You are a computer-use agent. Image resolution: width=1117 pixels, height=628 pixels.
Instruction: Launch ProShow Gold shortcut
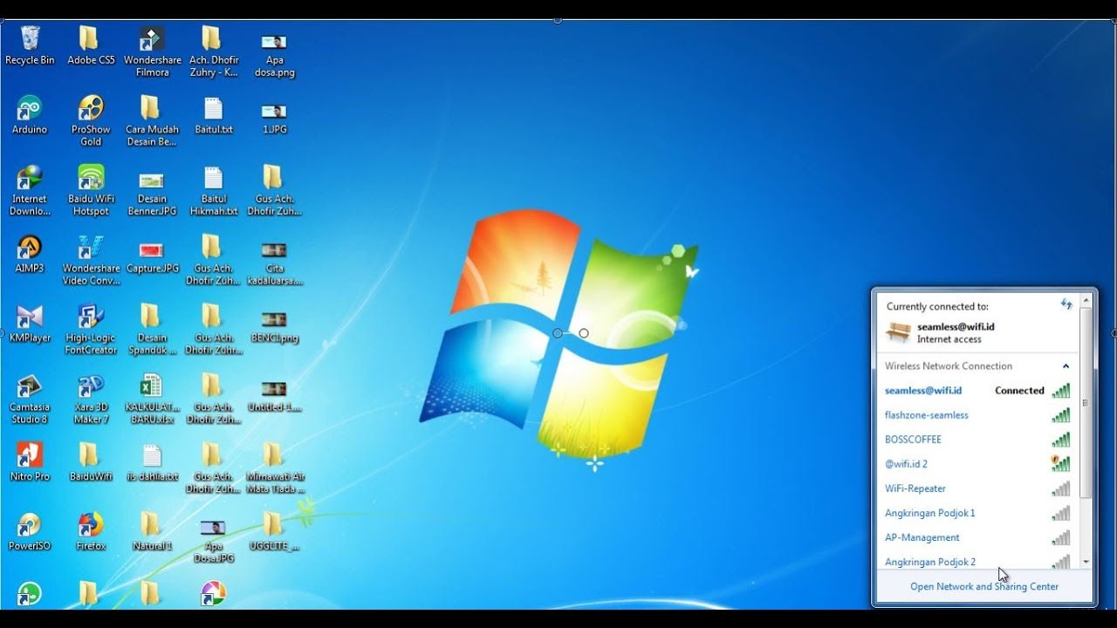pos(91,121)
